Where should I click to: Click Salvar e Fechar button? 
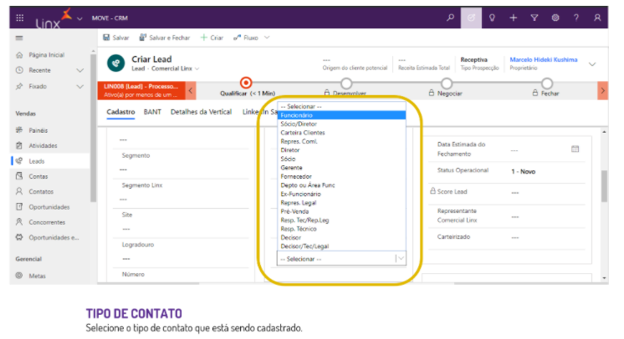click(x=164, y=38)
